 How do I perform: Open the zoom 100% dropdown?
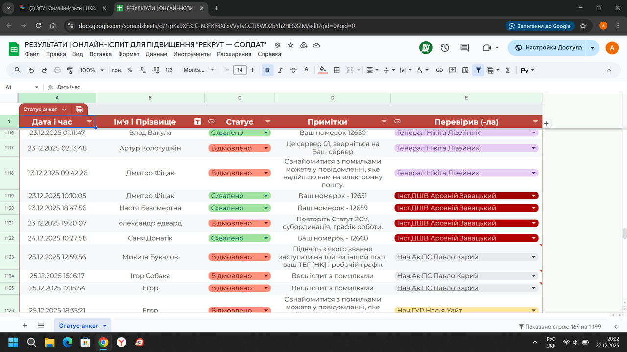coord(92,70)
